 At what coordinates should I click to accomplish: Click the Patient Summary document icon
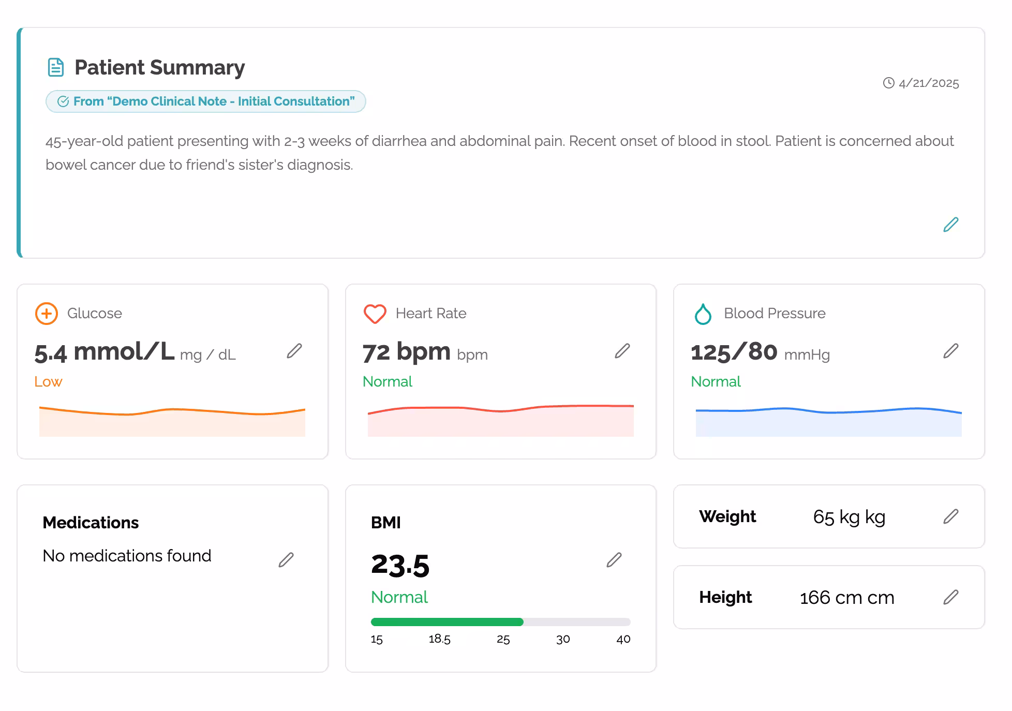tap(56, 67)
